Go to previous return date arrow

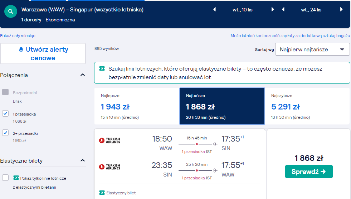click(x=283, y=10)
